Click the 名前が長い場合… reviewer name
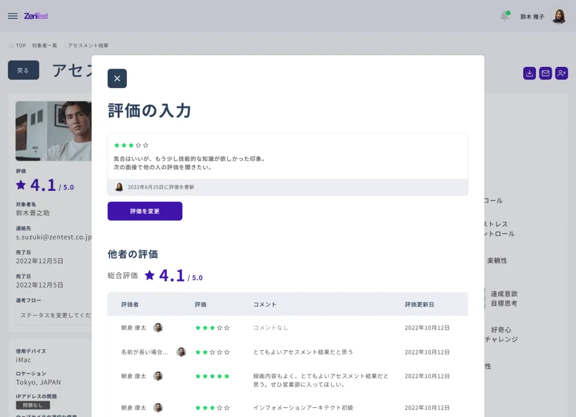Viewport: 576px width, 417px height. [x=145, y=352]
